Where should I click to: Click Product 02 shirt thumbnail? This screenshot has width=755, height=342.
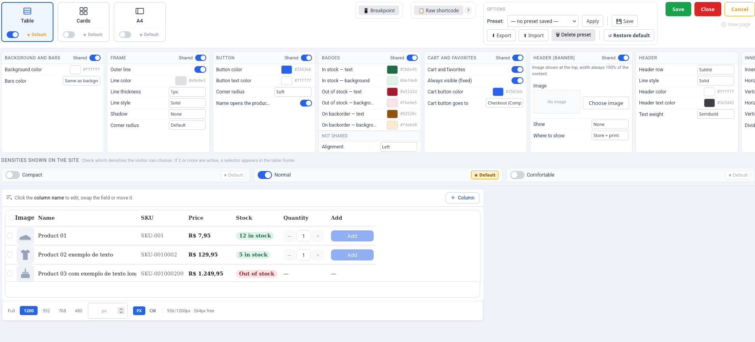(x=25, y=255)
